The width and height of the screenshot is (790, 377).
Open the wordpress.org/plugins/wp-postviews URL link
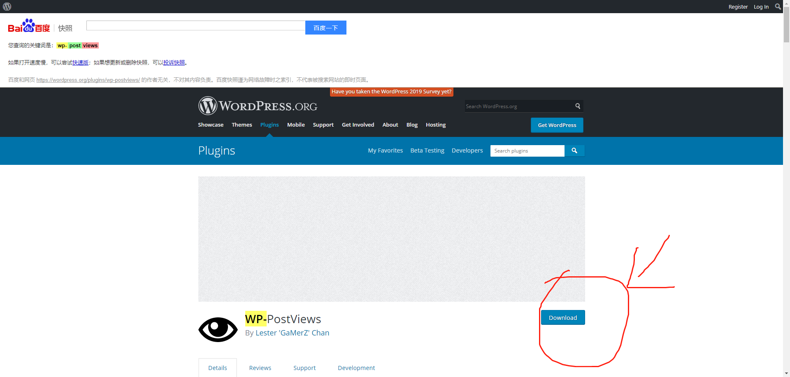point(88,80)
